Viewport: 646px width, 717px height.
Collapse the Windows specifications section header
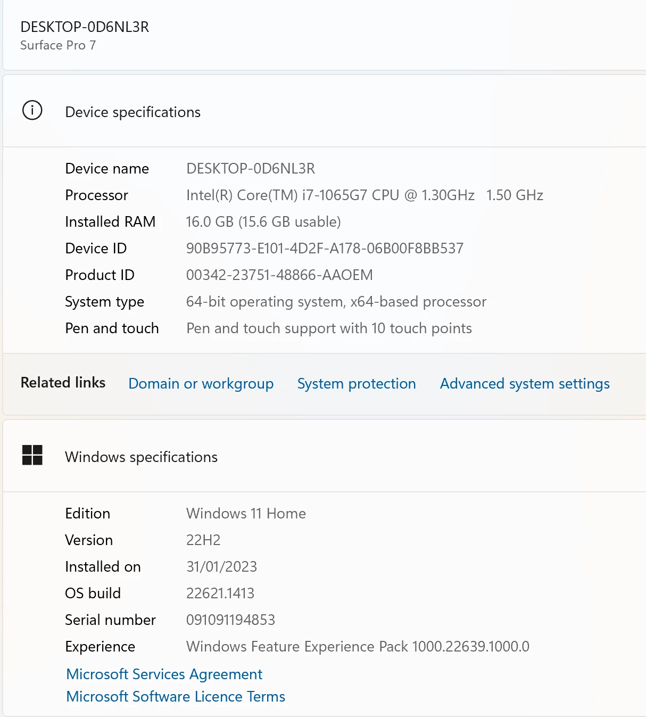pyautogui.click(x=325, y=456)
